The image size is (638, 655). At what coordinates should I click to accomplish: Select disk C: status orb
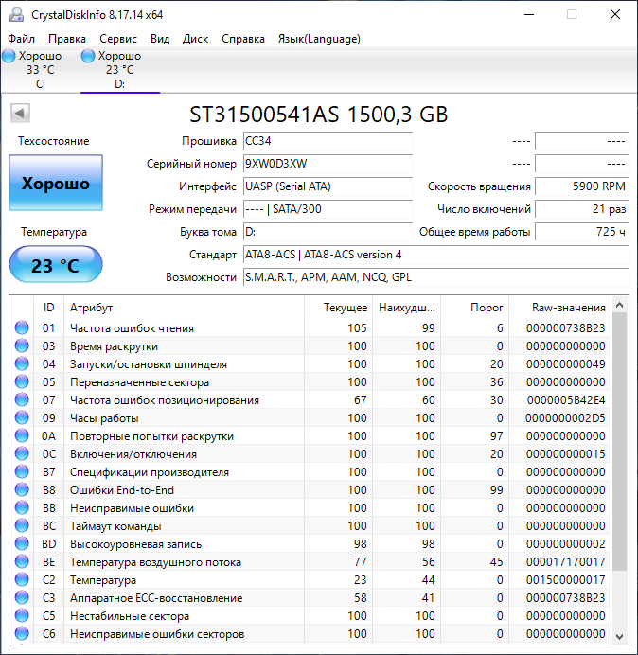coord(9,57)
